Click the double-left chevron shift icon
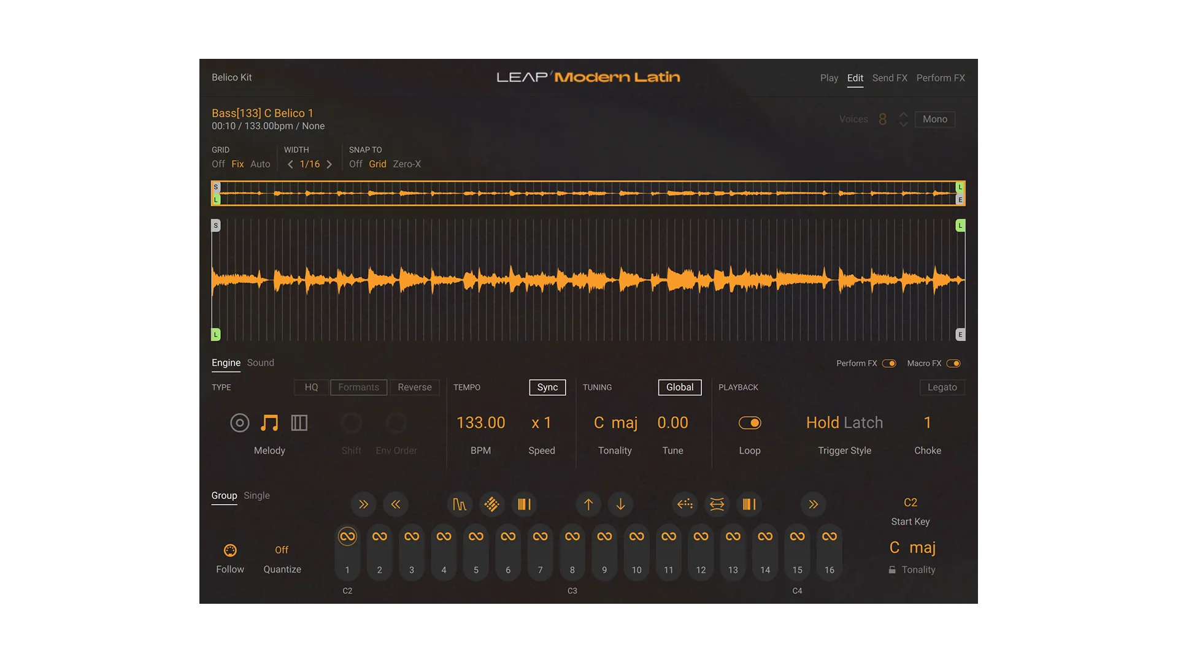The image size is (1178, 662). (x=396, y=504)
